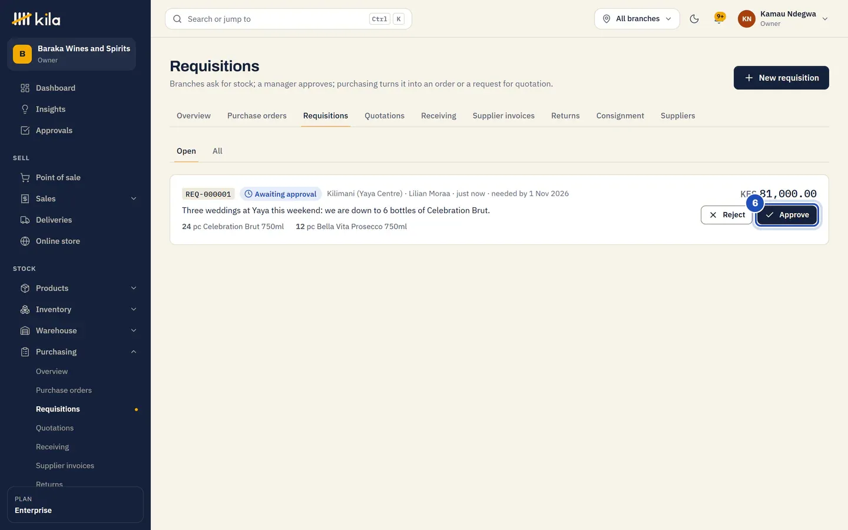Open the Enterprise plan card
The width and height of the screenshot is (848, 530).
[x=75, y=505]
